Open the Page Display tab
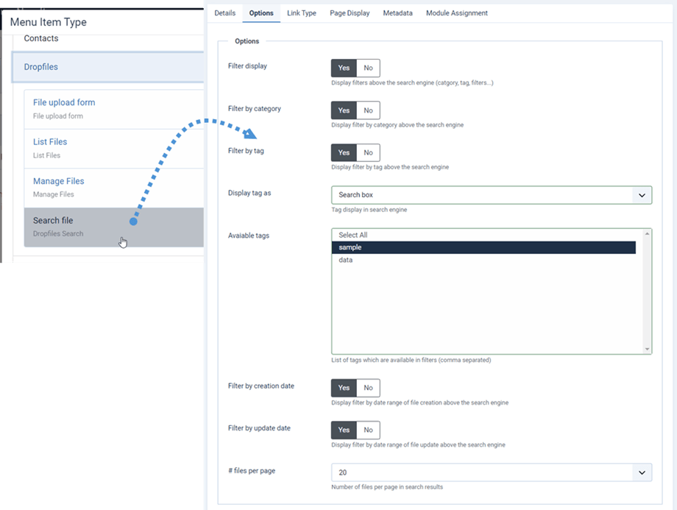The image size is (677, 510). tap(350, 13)
